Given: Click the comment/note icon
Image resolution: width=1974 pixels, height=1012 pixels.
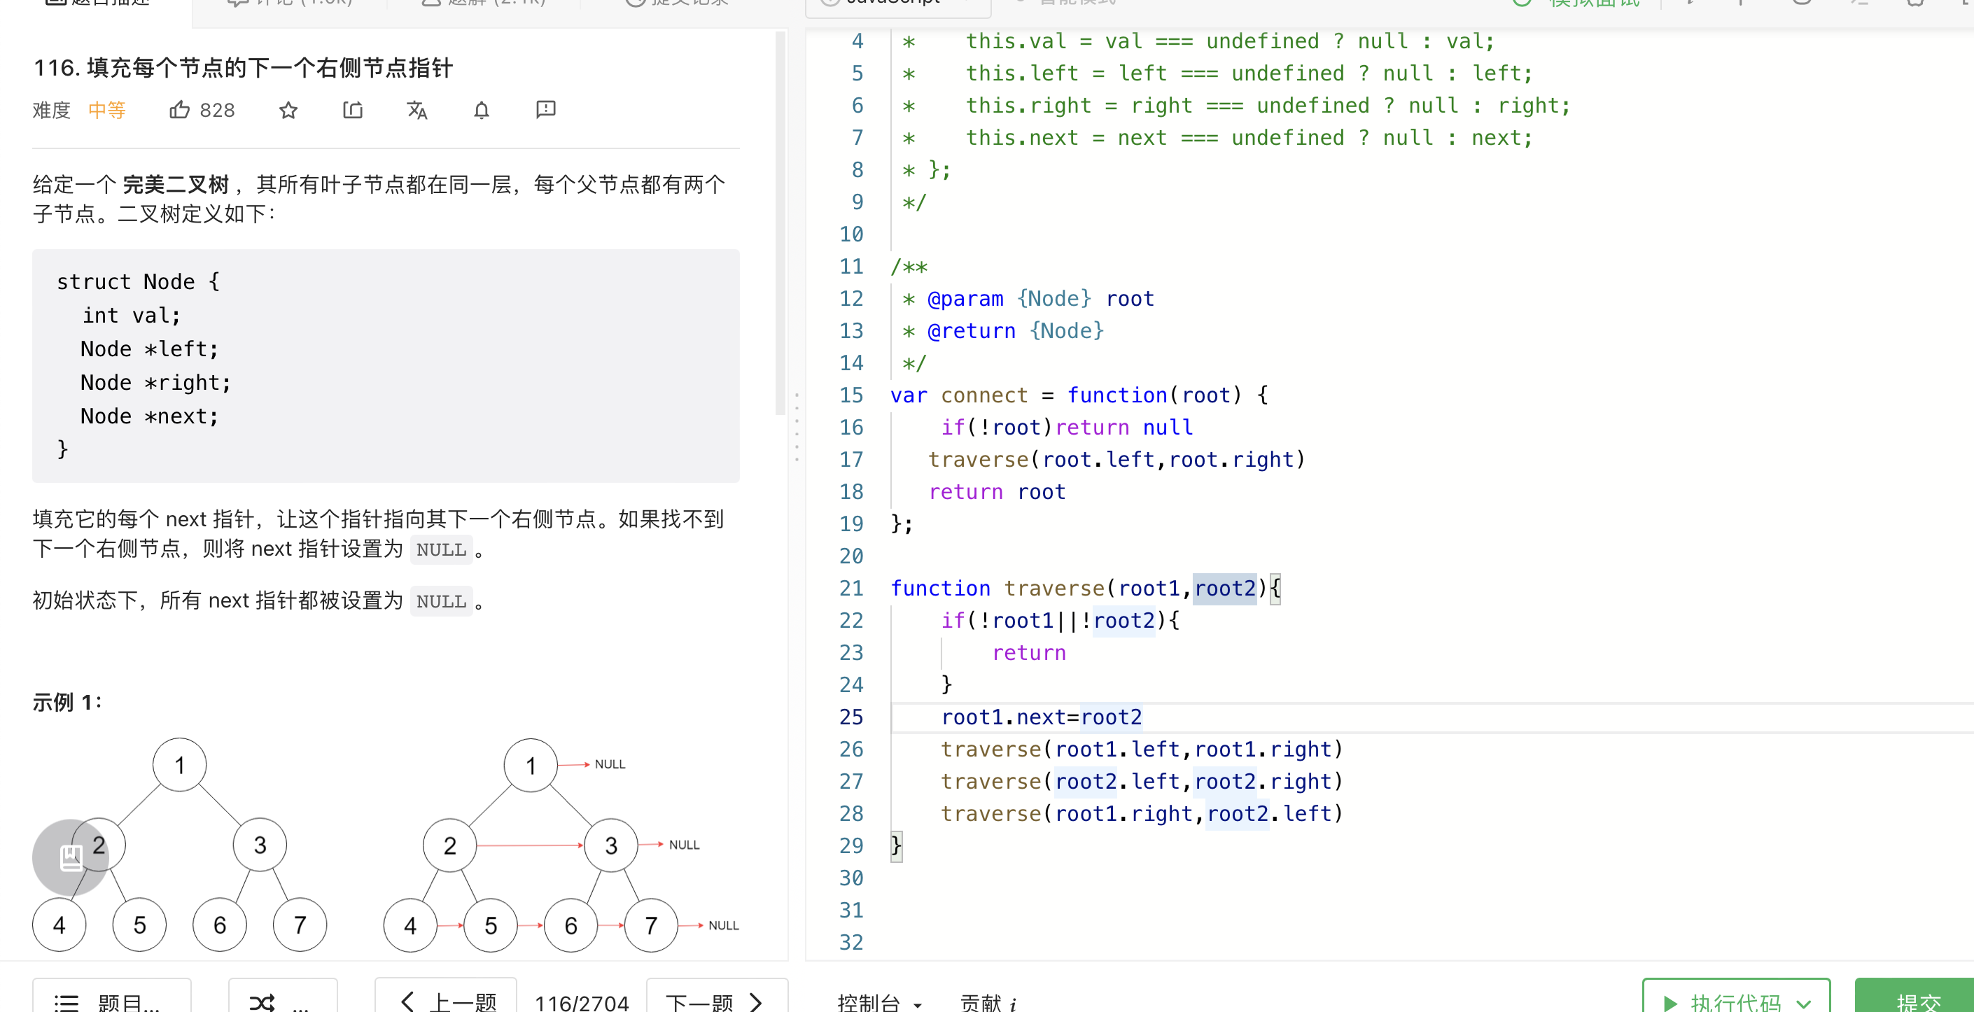Looking at the screenshot, I should (546, 110).
